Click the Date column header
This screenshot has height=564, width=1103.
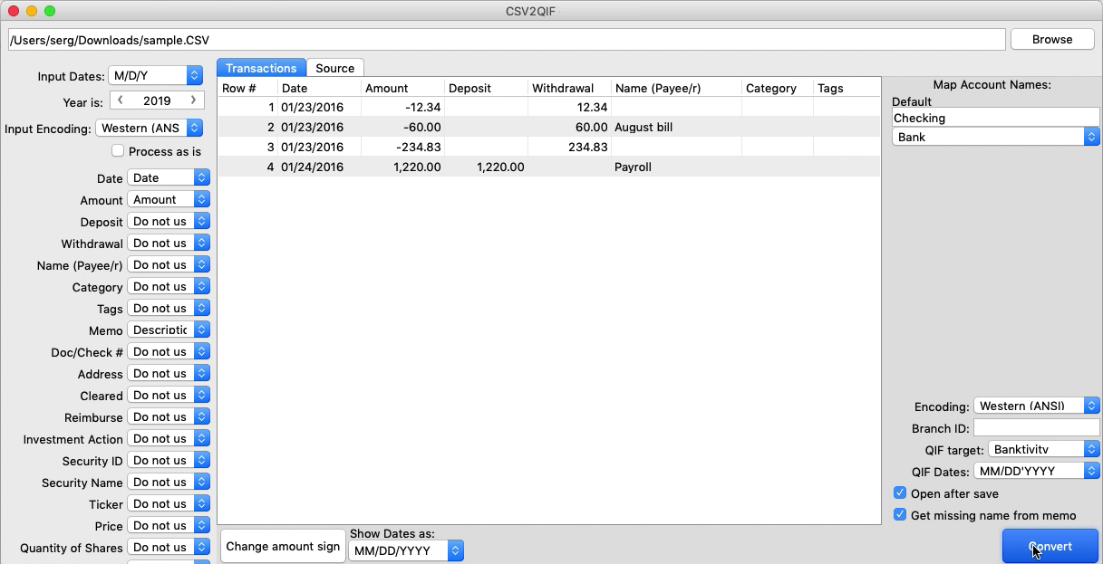(x=319, y=88)
